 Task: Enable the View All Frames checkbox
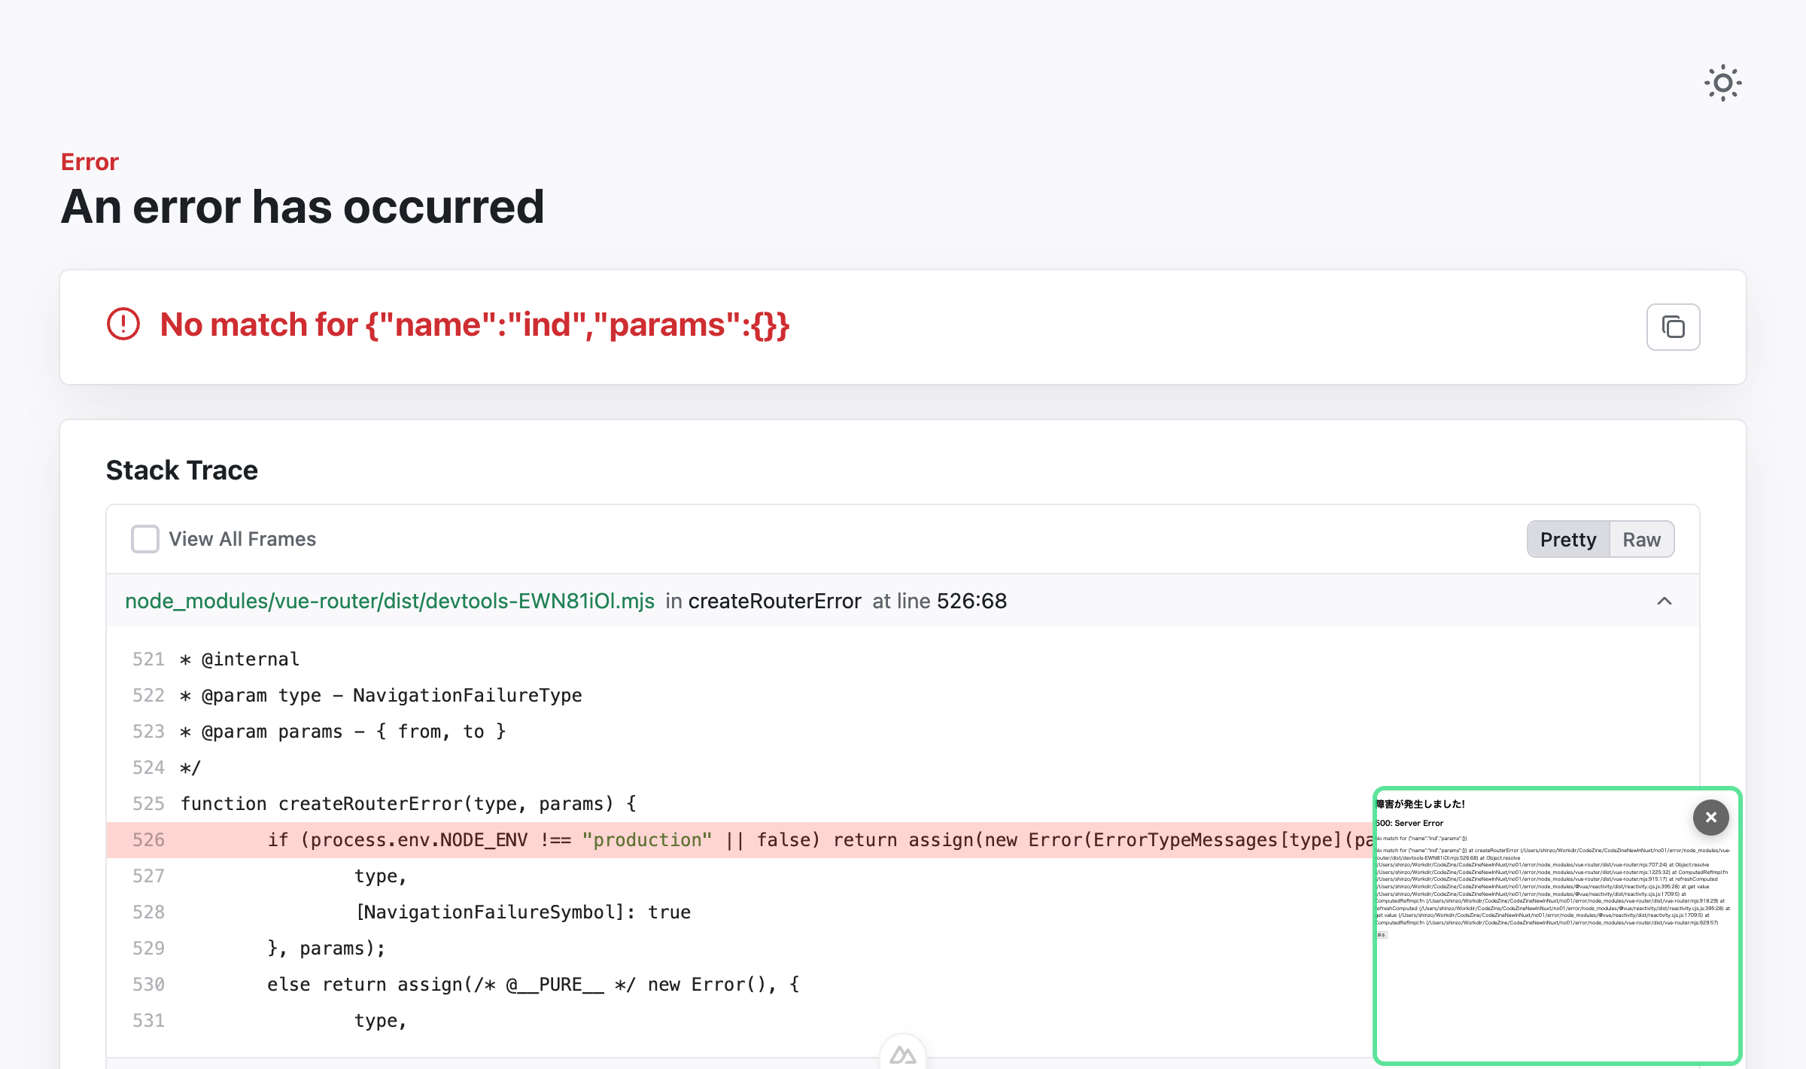[145, 539]
